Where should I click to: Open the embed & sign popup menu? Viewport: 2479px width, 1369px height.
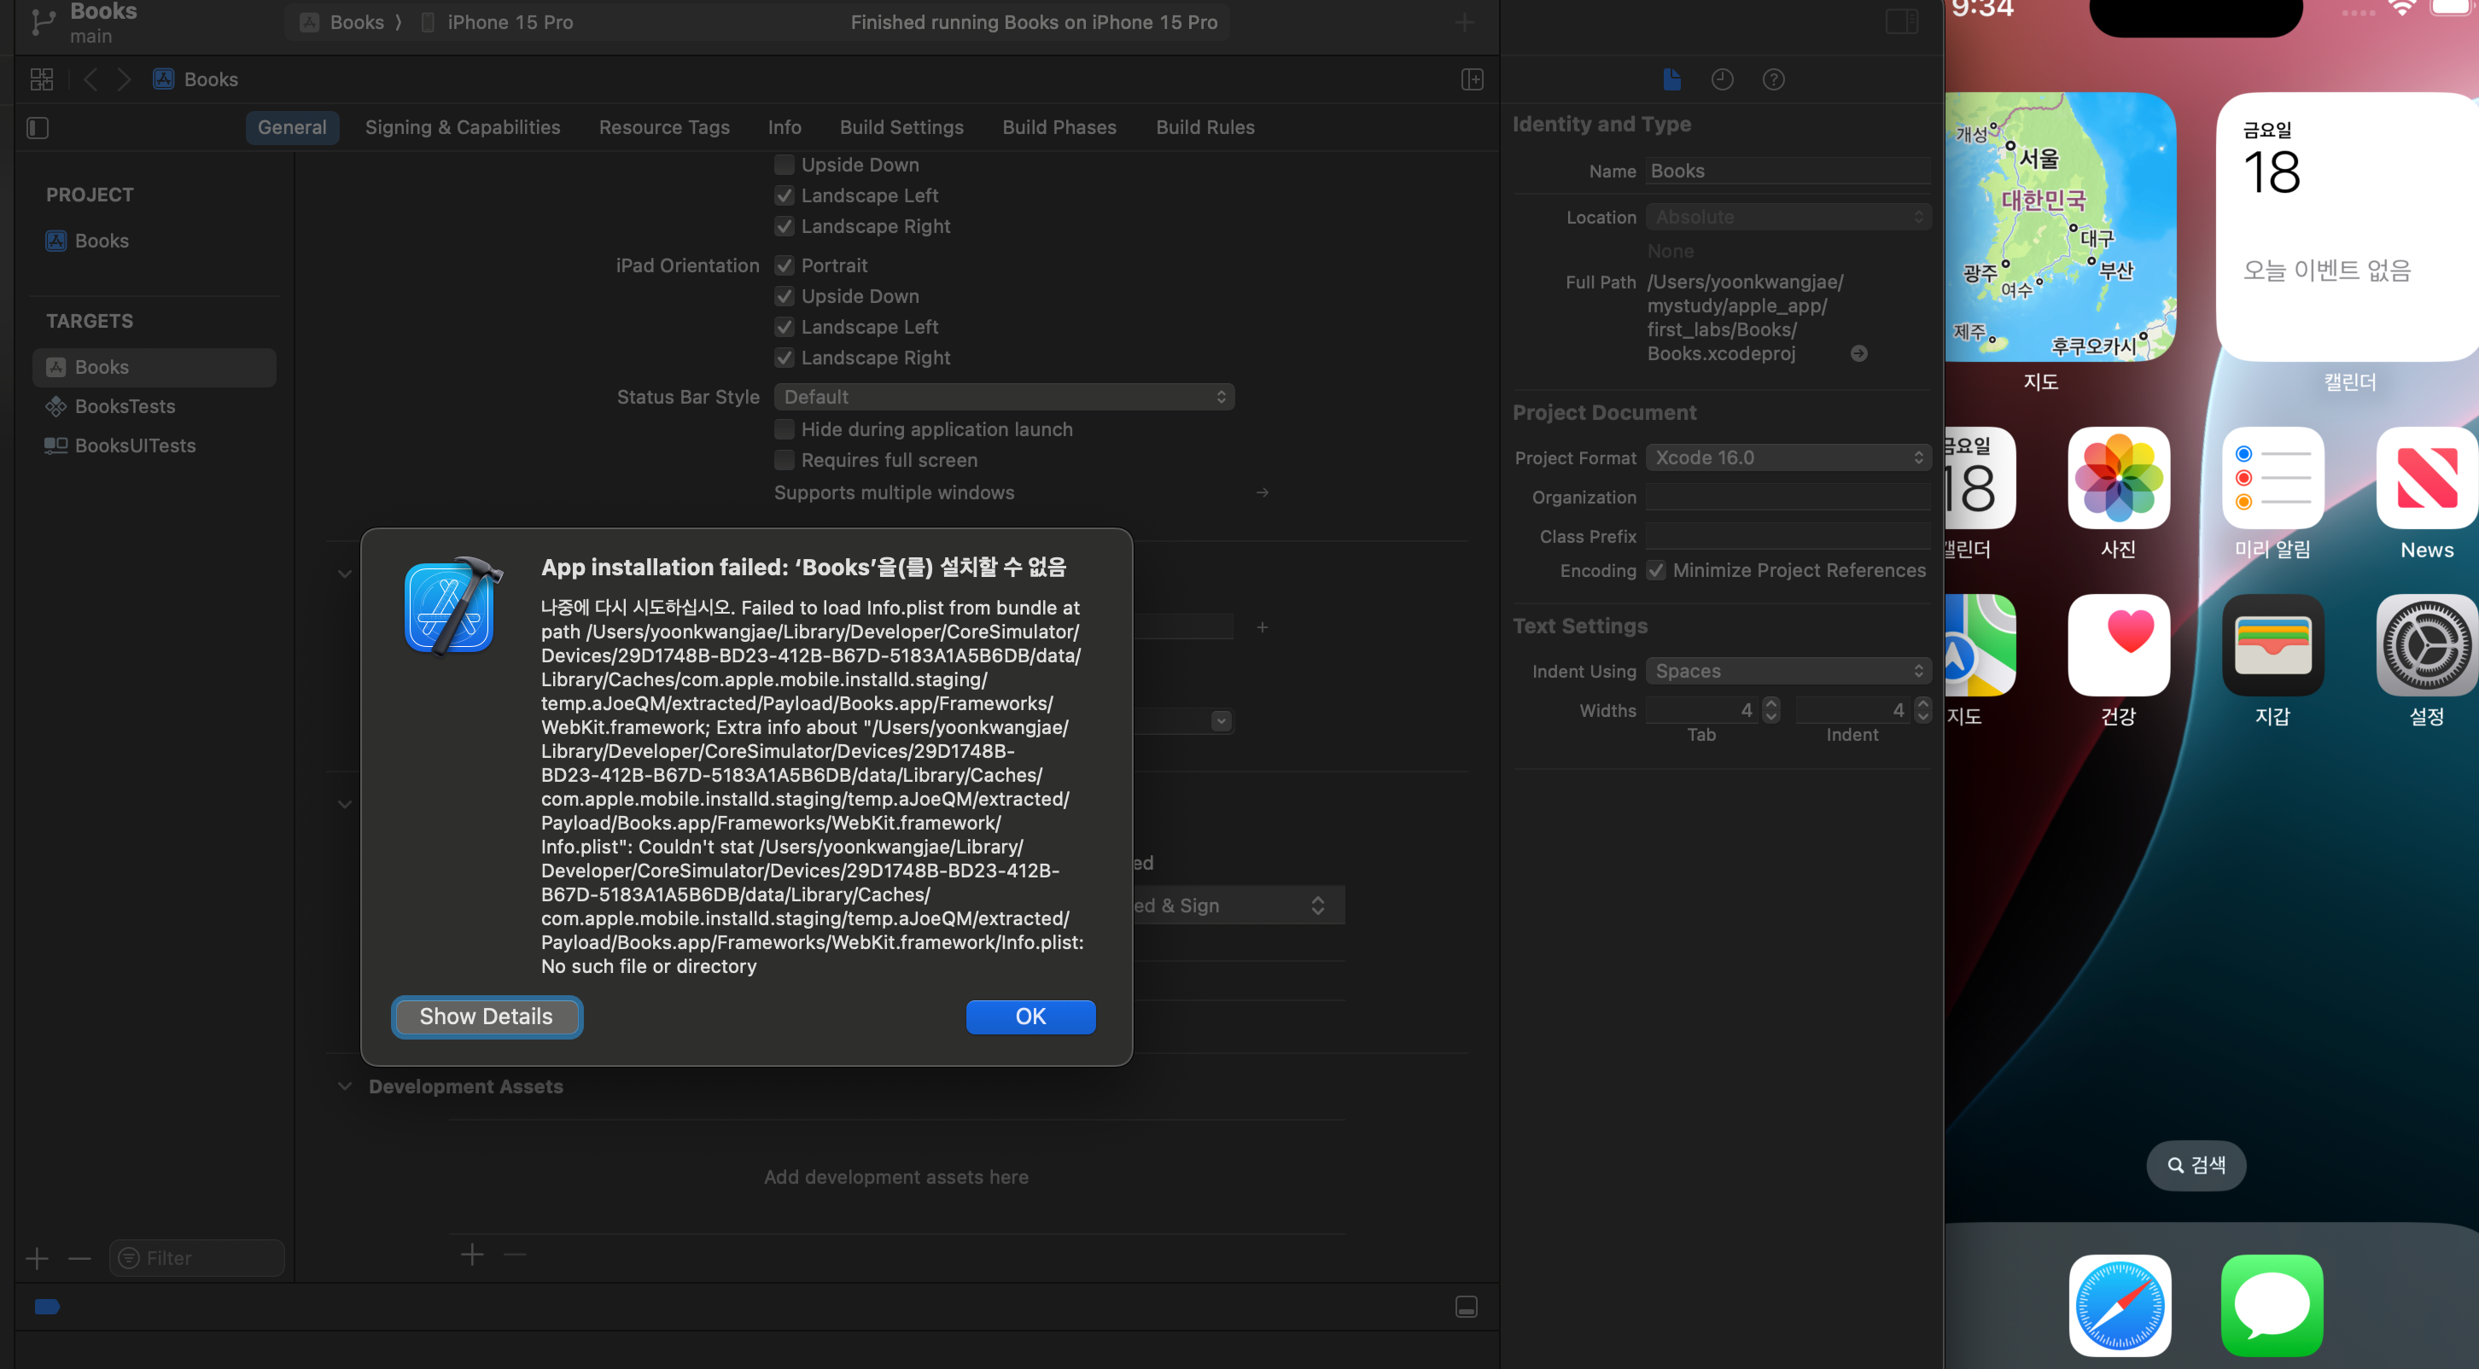click(1239, 906)
